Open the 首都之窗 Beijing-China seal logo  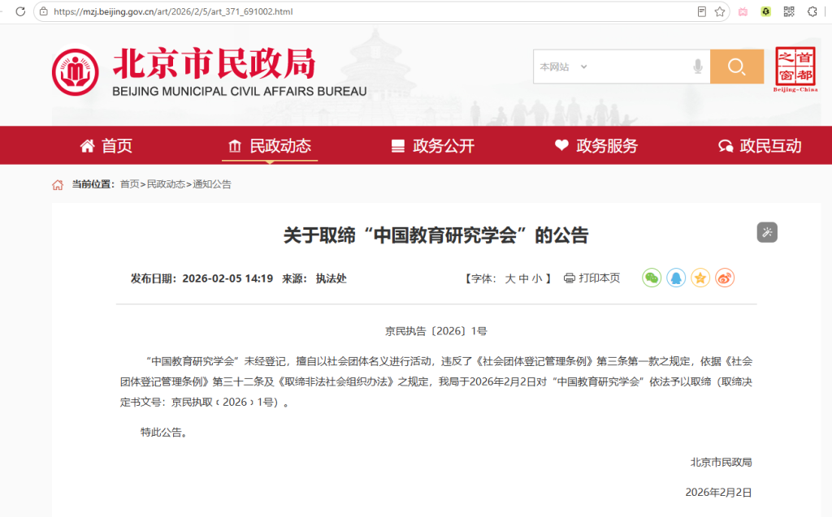(x=795, y=69)
